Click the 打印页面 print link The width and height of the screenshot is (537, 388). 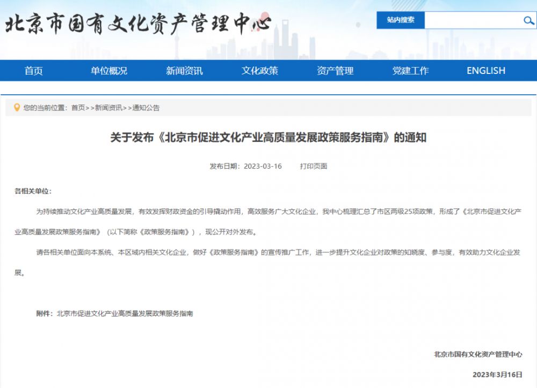point(314,166)
